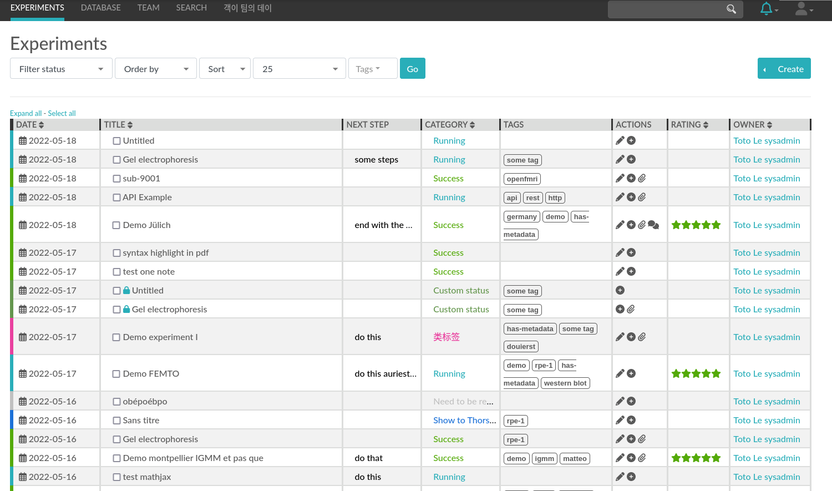832x491 pixels.
Task: Edit the Untitled experiment with the pencil icon
Action: click(x=620, y=140)
